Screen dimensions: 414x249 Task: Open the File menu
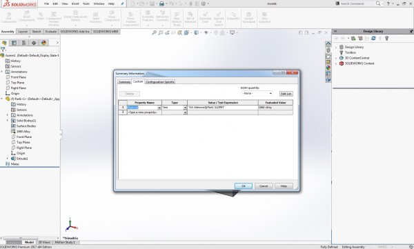(46, 3)
